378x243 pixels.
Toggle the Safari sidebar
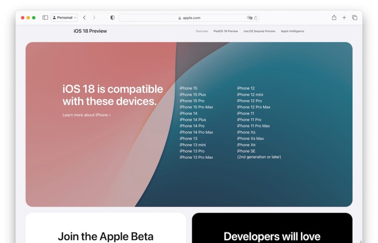pyautogui.click(x=45, y=17)
